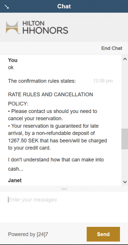128x245 pixels.
Task: Click the chat scrollbar thumb
Action: [x=125, y=139]
